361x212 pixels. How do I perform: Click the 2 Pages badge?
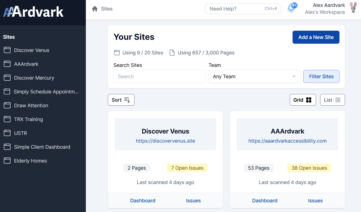137,168
